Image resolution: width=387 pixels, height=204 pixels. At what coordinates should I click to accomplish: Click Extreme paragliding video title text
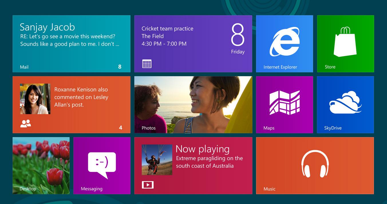coord(209,162)
